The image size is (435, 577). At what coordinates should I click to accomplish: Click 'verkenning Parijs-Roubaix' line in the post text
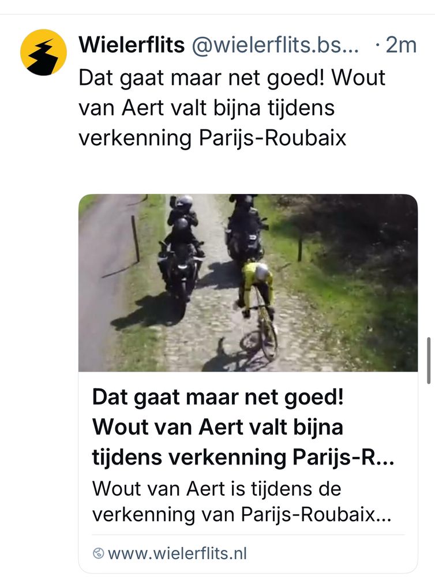212,138
